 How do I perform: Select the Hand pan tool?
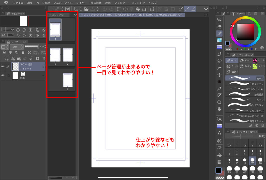(x=219, y=109)
